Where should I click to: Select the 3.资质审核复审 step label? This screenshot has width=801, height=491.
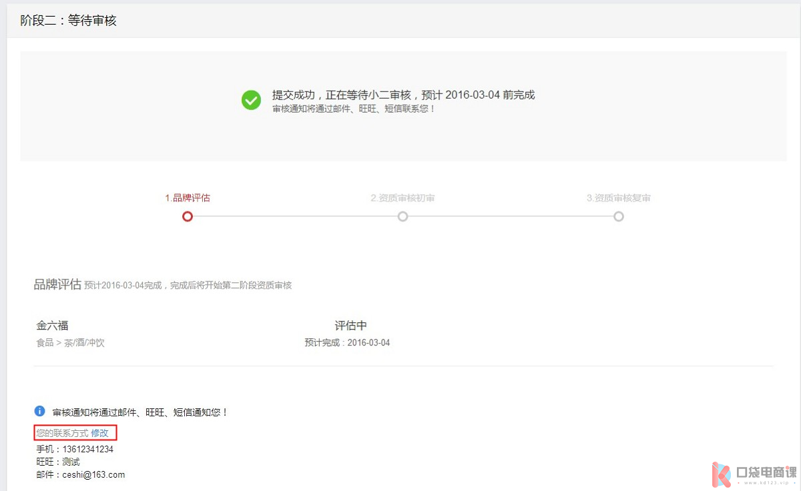coord(618,198)
